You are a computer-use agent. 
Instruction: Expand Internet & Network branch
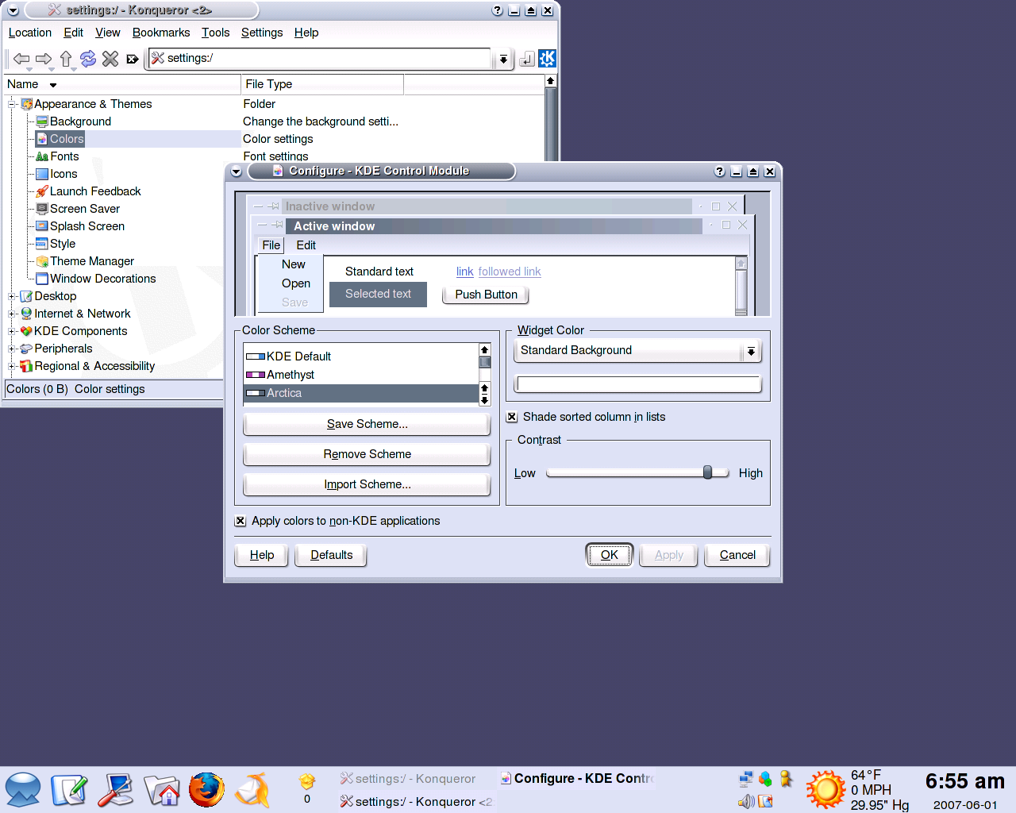pos(12,314)
